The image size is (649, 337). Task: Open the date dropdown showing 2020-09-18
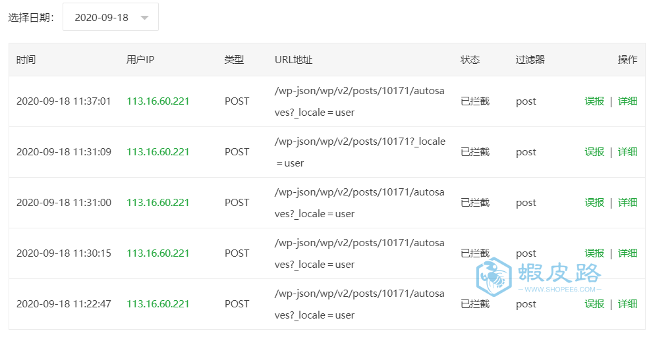pyautogui.click(x=111, y=17)
